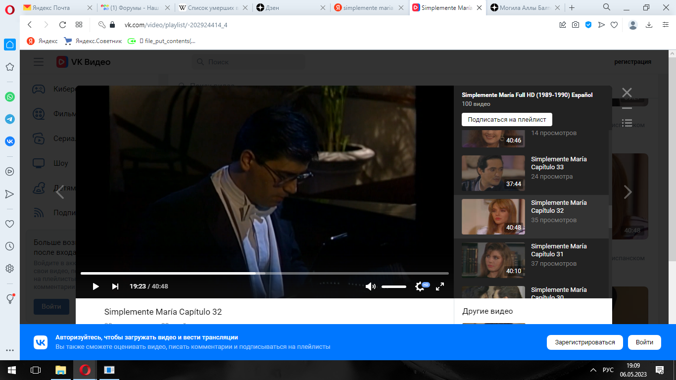Open Simplemente María Capítulo 31 thumbnail
The image size is (676, 380).
pyautogui.click(x=493, y=260)
